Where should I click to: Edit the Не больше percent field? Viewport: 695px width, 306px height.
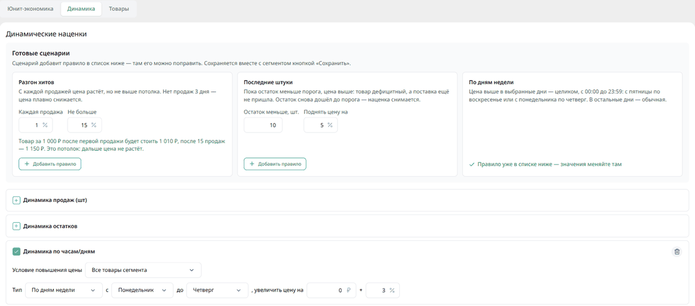coord(84,126)
